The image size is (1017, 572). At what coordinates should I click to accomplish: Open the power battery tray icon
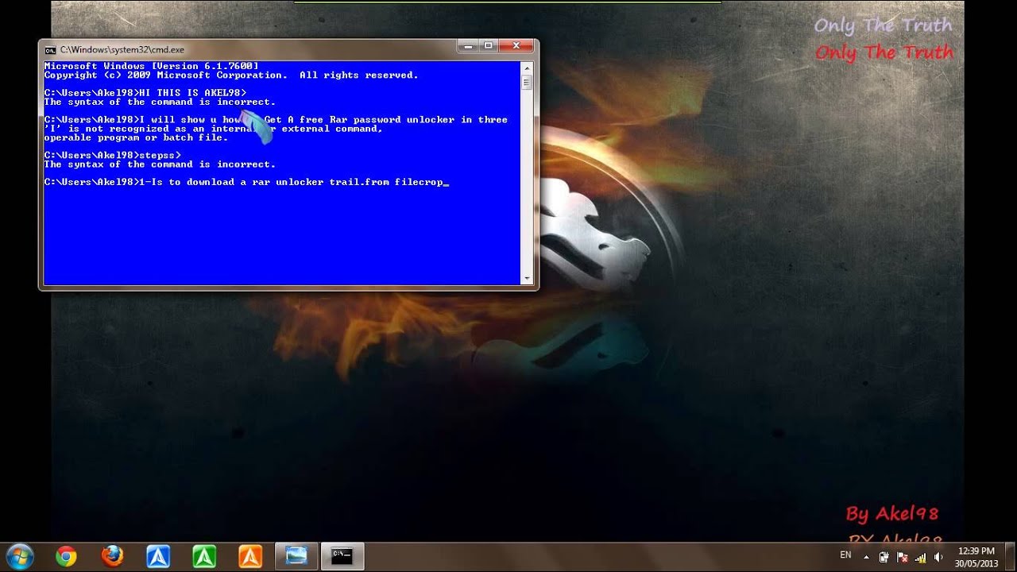tap(884, 558)
